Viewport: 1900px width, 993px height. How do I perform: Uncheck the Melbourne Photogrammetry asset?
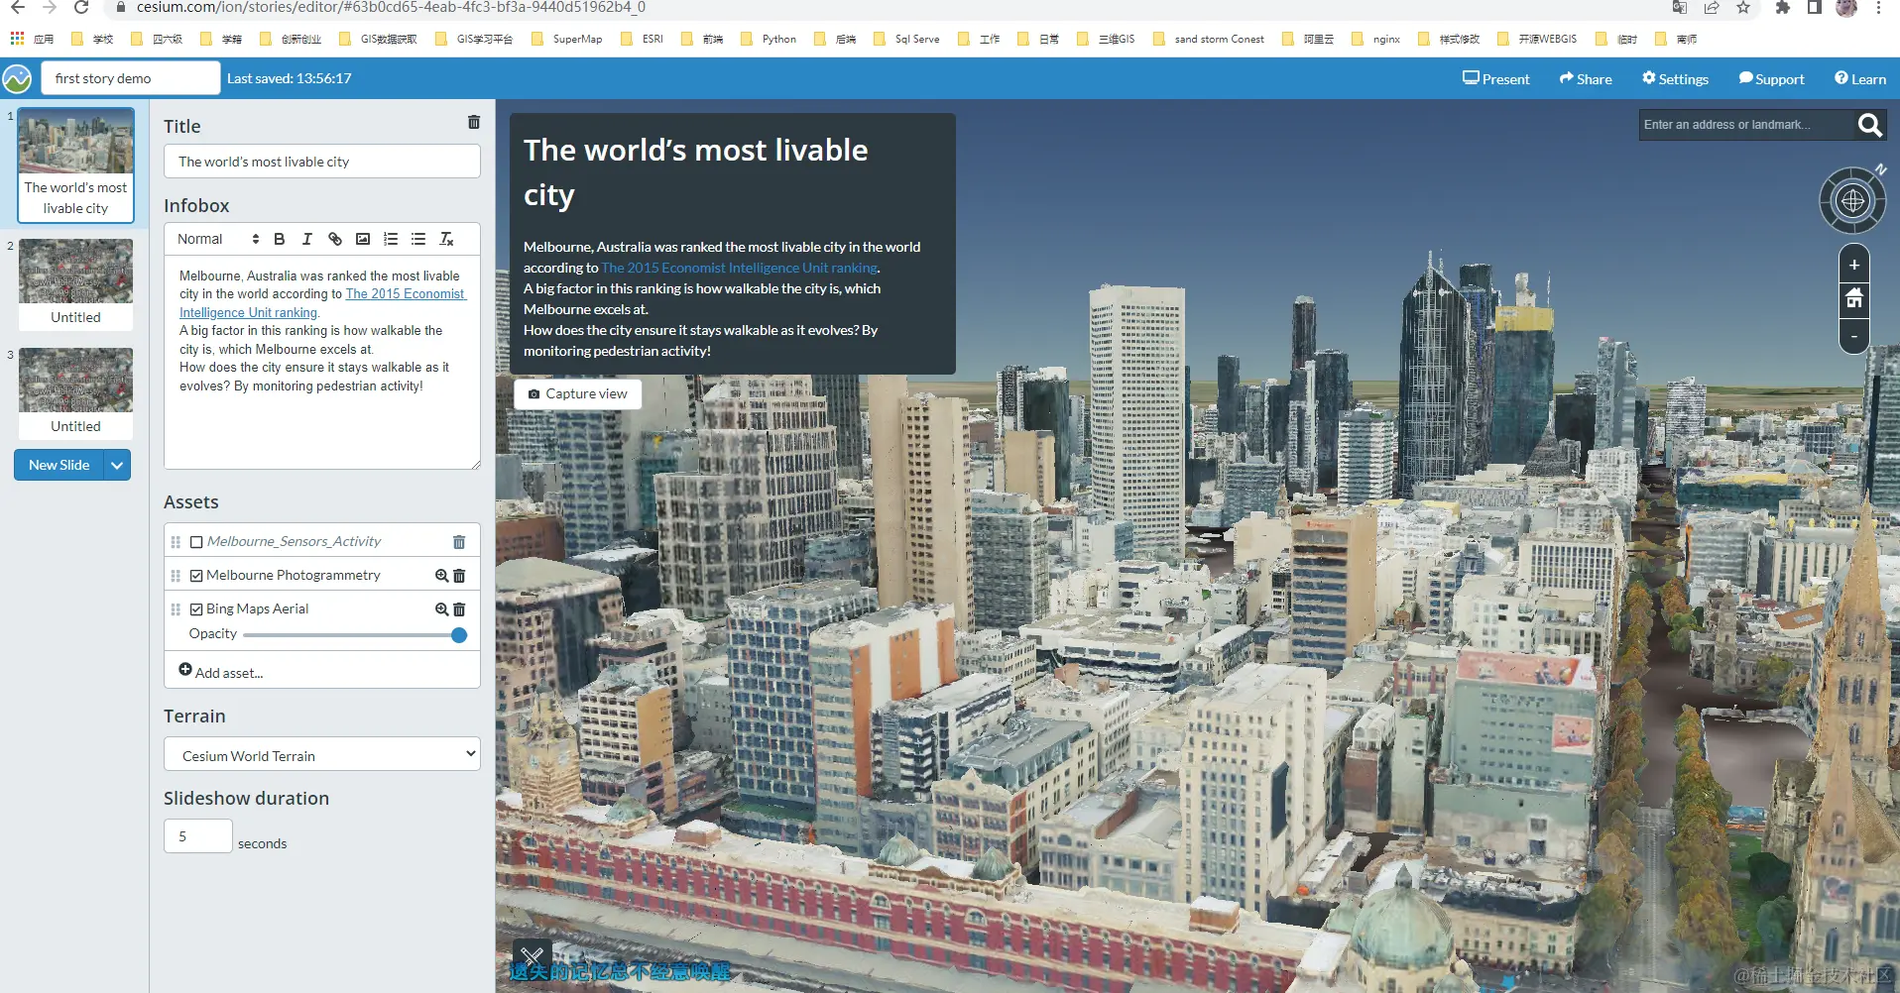coord(196,576)
